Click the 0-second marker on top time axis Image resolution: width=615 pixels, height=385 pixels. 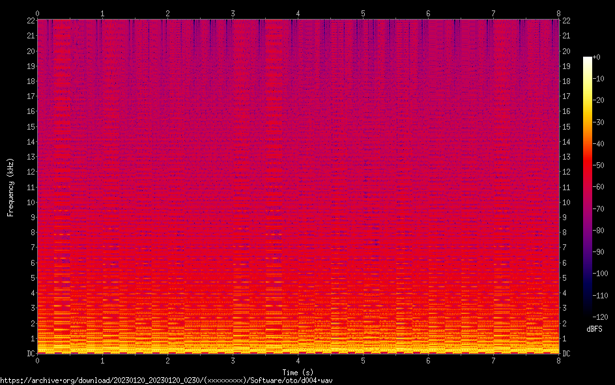click(37, 13)
